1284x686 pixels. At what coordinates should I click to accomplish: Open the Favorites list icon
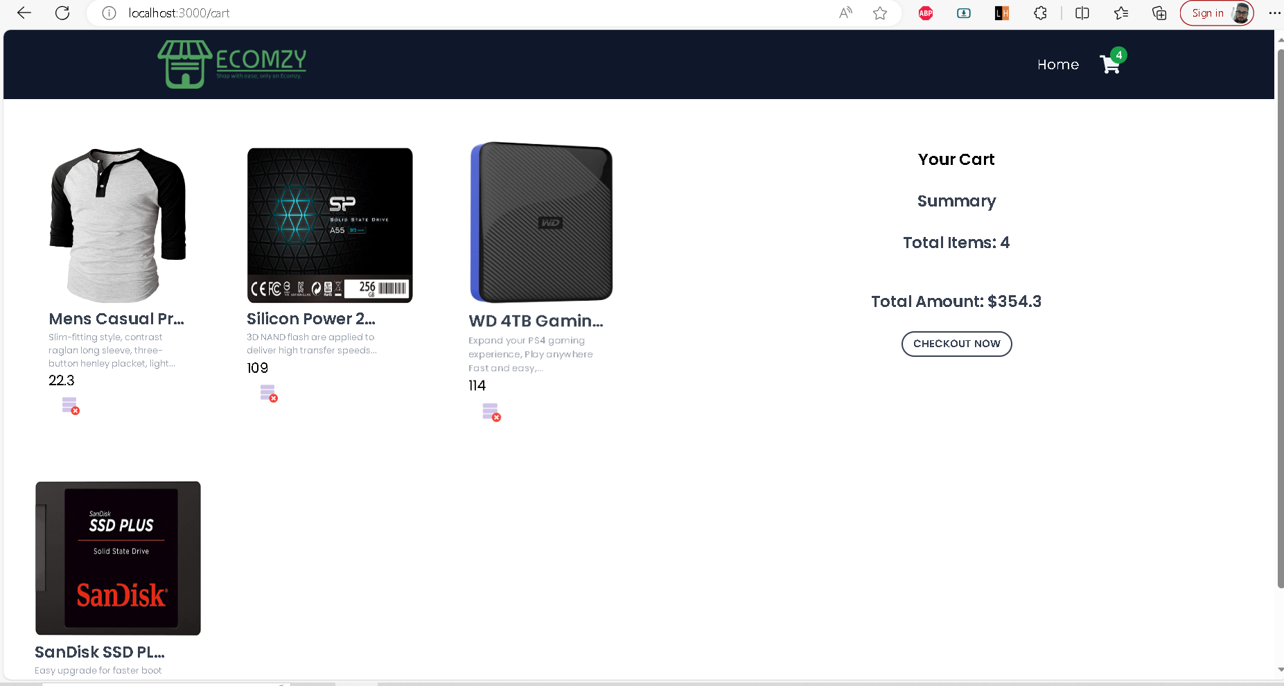1122,12
